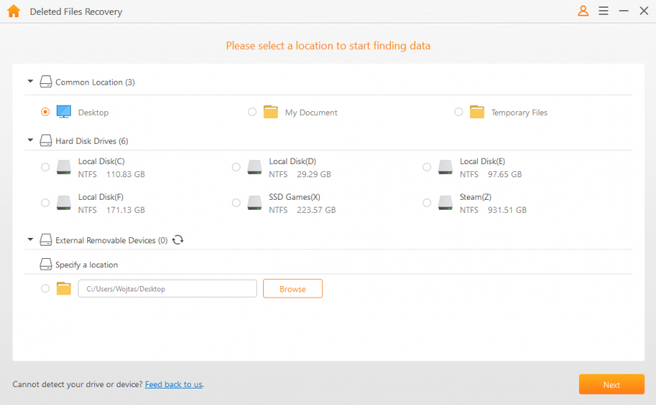This screenshot has width=656, height=405.
Task: Click the Desktop monitor icon
Action: pos(64,112)
